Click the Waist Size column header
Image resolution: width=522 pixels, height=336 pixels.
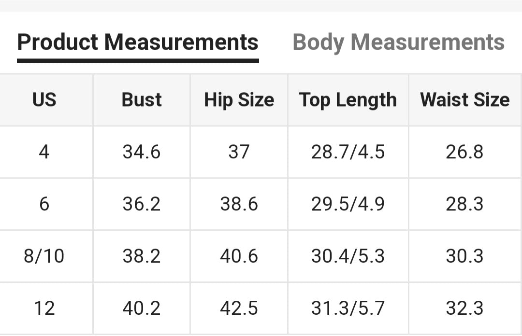coord(465,100)
